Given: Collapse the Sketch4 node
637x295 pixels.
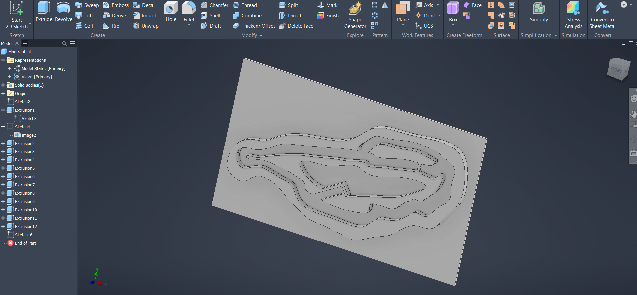Looking at the screenshot, I should point(3,127).
